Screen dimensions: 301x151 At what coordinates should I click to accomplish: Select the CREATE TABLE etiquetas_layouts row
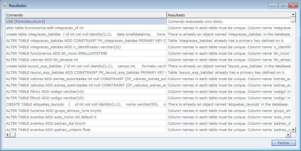[x=86, y=104]
